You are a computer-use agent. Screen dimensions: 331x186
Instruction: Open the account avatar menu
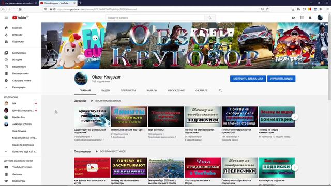pyautogui.click(x=320, y=18)
